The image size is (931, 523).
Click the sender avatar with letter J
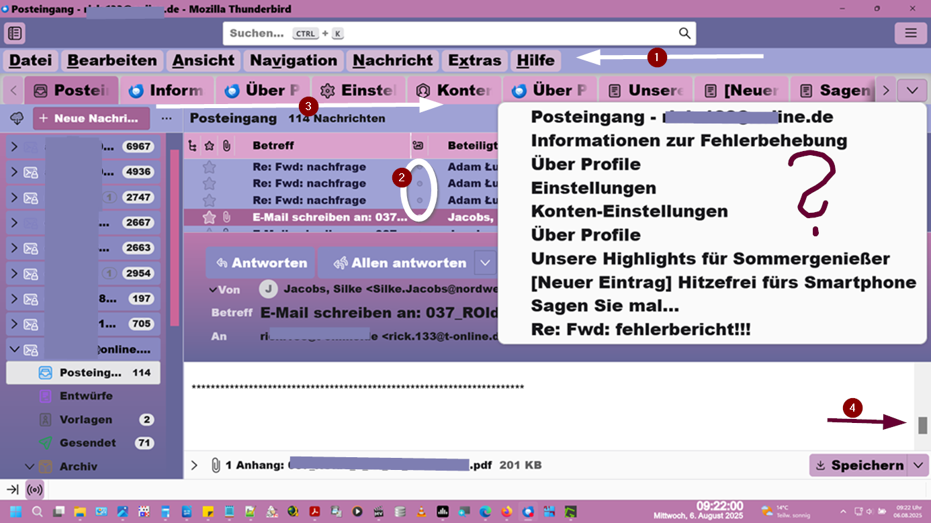pos(268,289)
